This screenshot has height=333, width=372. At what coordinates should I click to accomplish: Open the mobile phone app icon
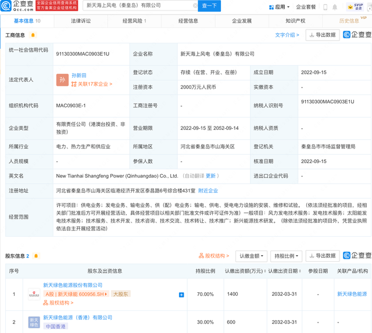pyautogui.click(x=325, y=7)
